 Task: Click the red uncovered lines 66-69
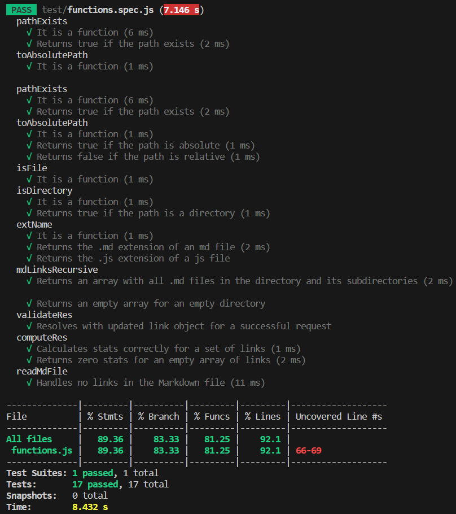pyautogui.click(x=309, y=450)
